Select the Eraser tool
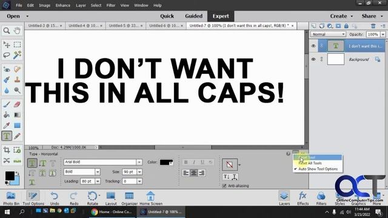This screenshot has height=218, width=388. pos(17,104)
